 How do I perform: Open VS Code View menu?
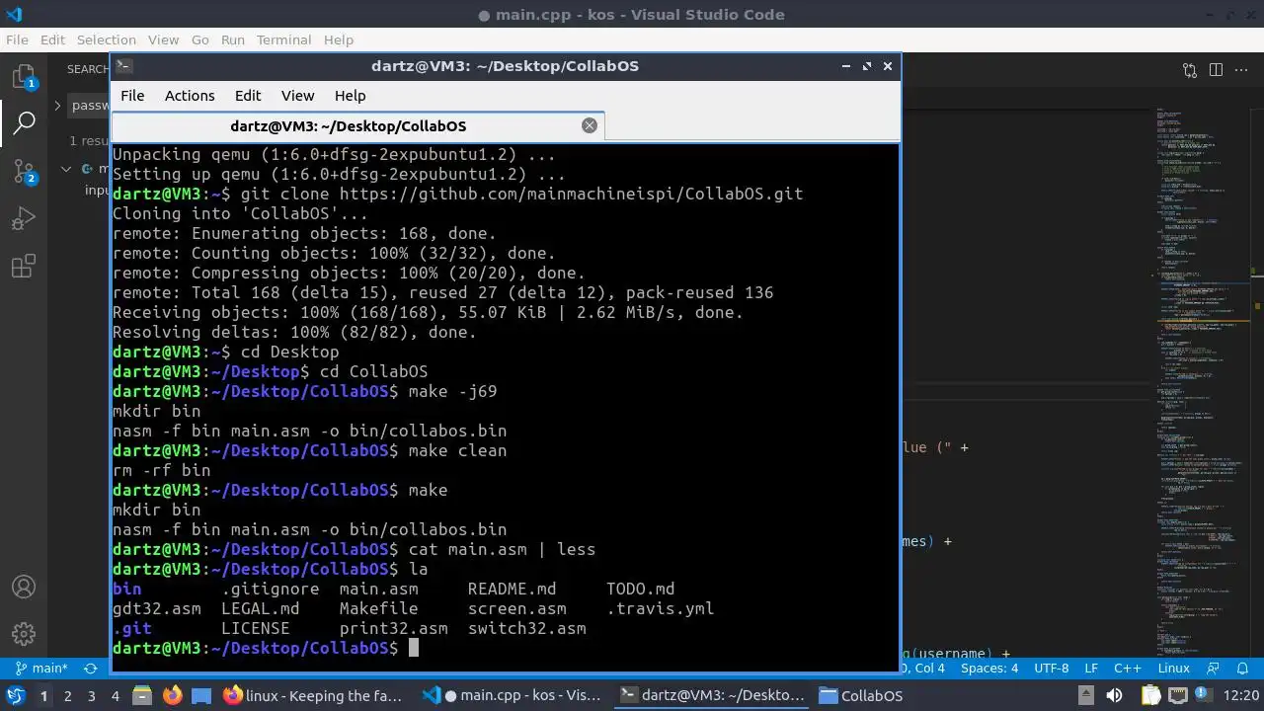coord(163,39)
